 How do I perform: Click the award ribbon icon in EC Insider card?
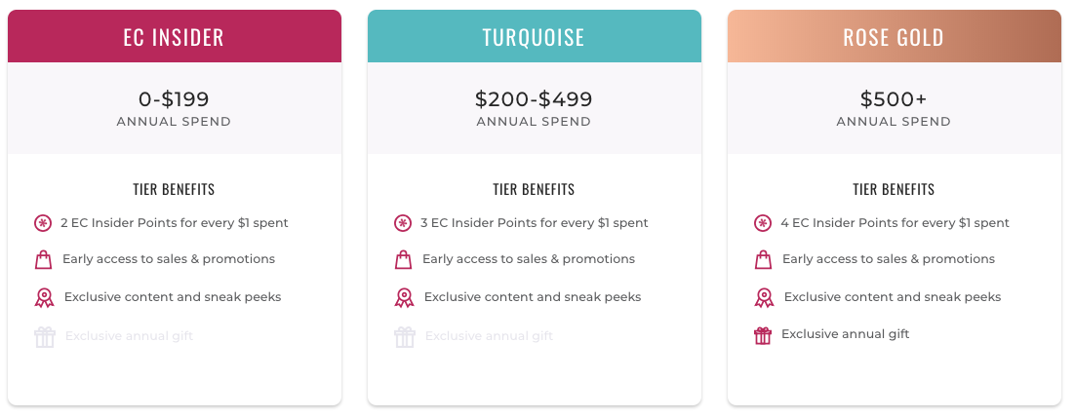tap(44, 297)
